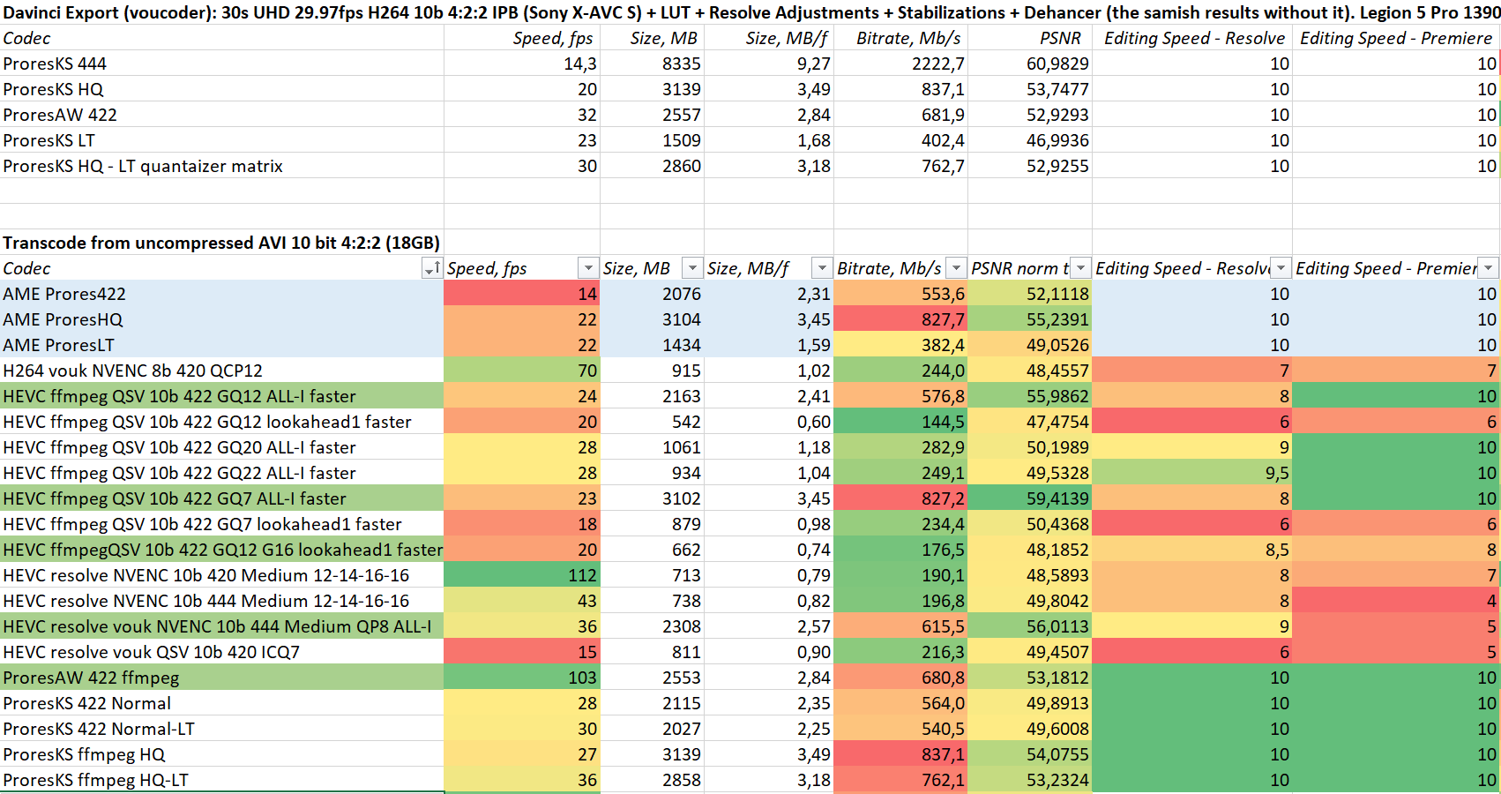Open the Size, MB/f filter arrow
Viewport: 1501px width, 794px height.
click(822, 268)
